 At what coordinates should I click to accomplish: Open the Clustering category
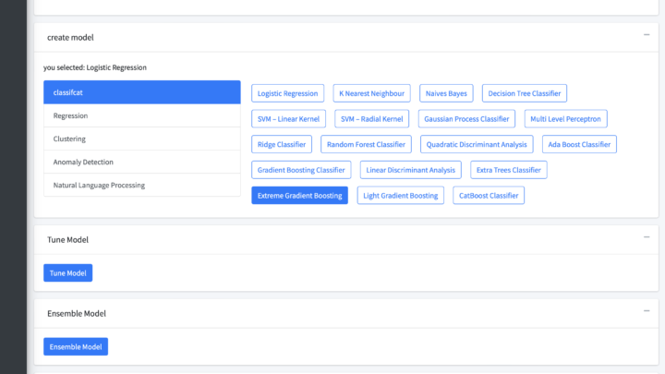(x=141, y=139)
